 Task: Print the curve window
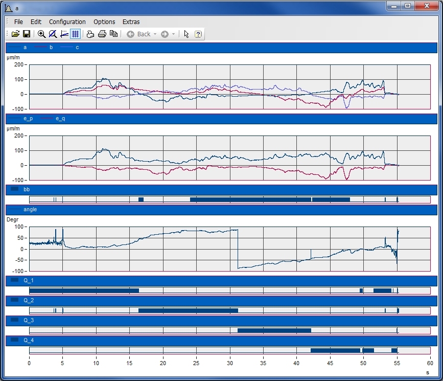click(102, 34)
